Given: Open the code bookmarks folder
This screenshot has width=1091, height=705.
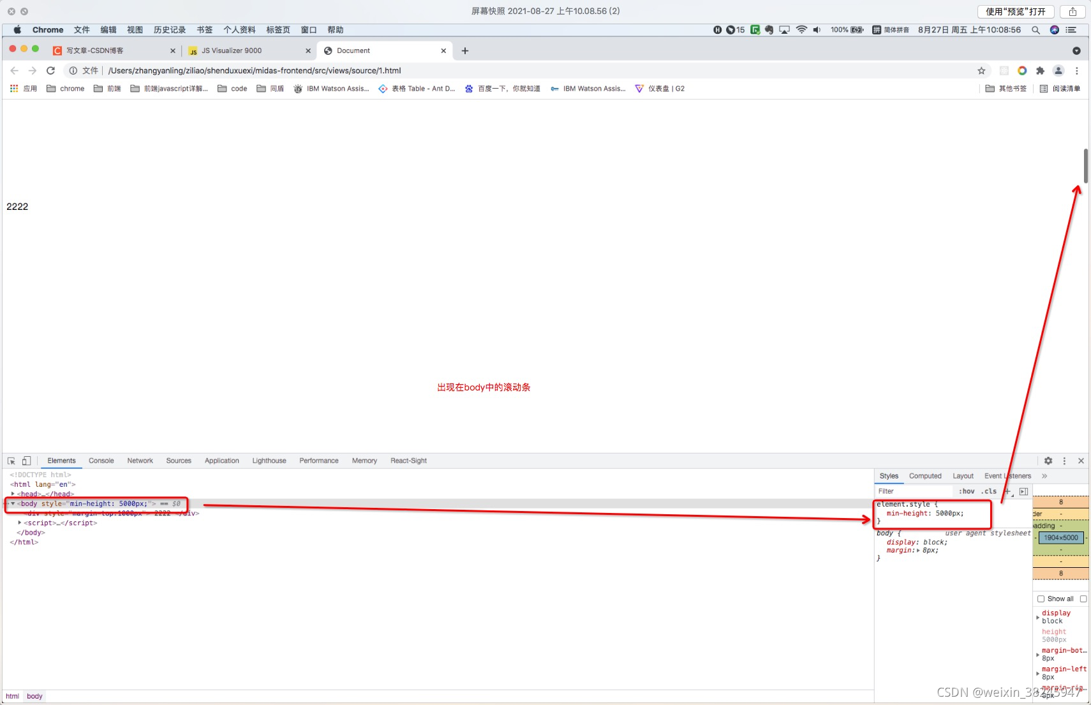Looking at the screenshot, I should click(x=232, y=89).
